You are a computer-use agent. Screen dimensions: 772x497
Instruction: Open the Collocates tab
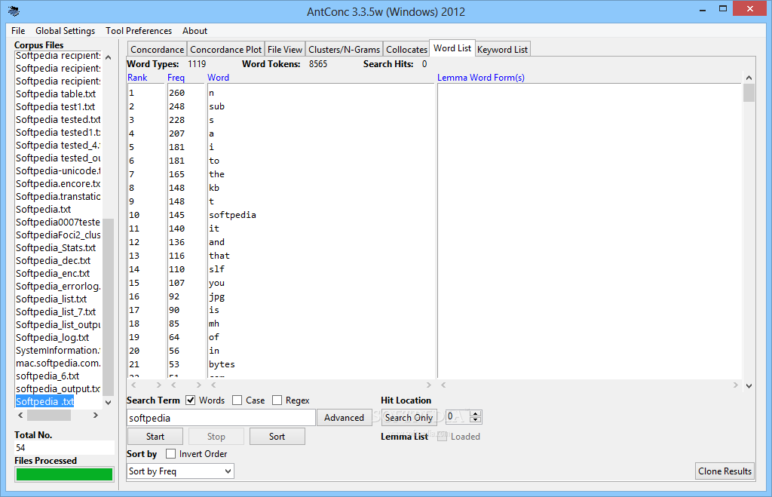pos(406,49)
